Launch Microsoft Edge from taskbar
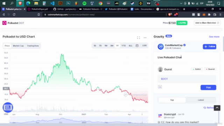This screenshot has width=224, height=126. click(28, 3)
